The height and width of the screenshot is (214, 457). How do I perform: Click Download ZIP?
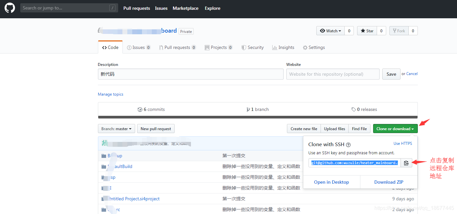coord(389,182)
